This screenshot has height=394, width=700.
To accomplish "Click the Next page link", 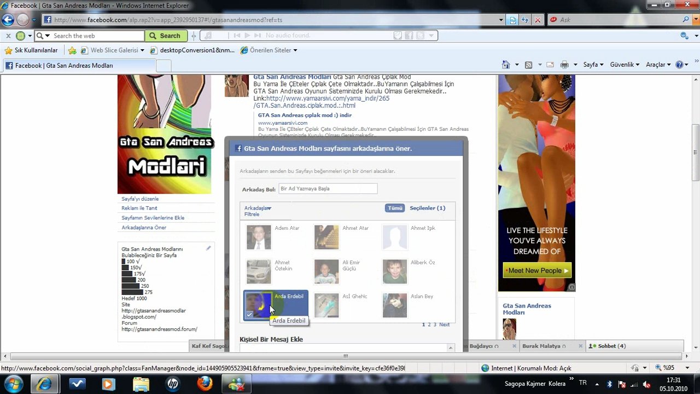I will click(x=445, y=325).
